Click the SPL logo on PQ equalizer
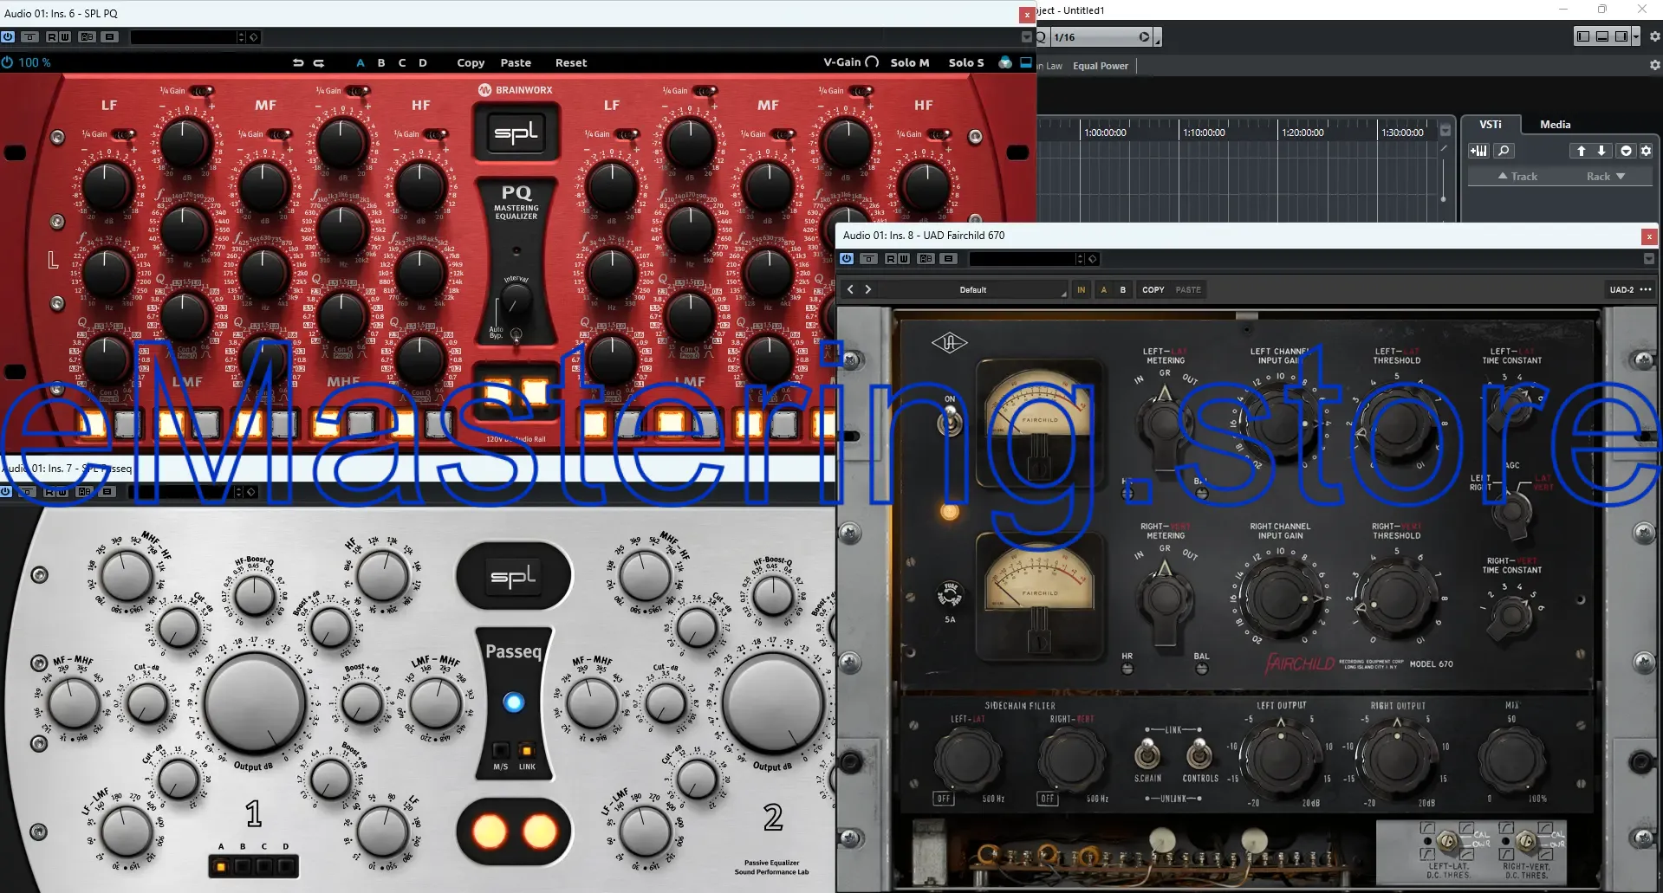Screen dimensions: 1663x893 (x=516, y=133)
